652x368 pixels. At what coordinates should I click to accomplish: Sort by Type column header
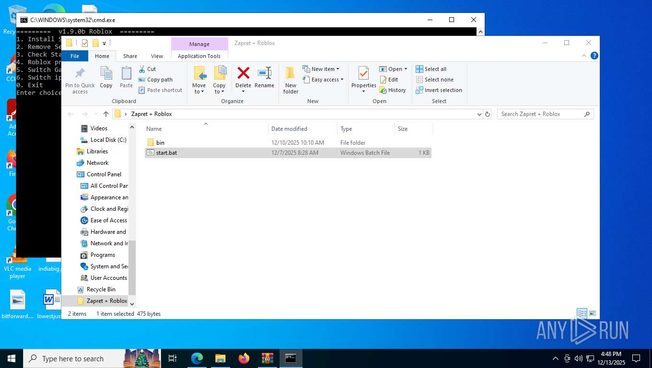coord(366,128)
